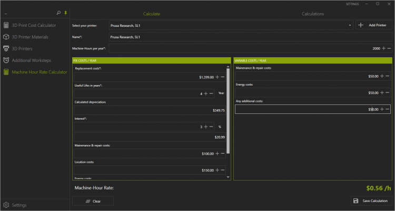
Task: Open Additional Worksteps clock icon
Action: click(6, 60)
